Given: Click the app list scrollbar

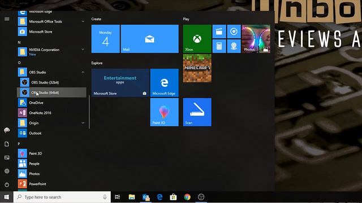Looking at the screenshot, I should click(89, 112).
